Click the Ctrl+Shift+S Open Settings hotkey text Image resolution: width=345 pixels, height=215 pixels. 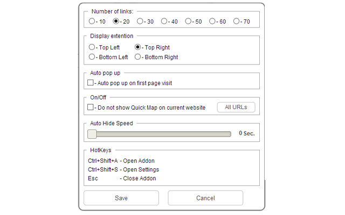[123, 170]
